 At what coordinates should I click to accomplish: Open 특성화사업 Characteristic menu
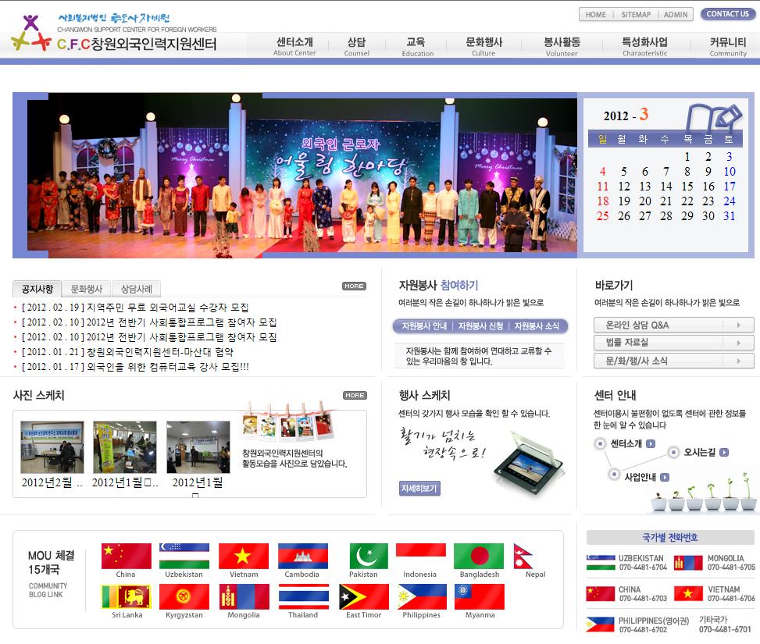click(644, 47)
